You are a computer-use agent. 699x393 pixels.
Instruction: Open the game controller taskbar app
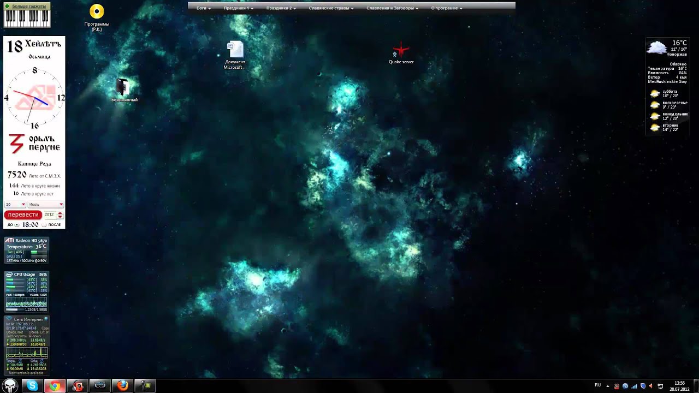click(100, 386)
